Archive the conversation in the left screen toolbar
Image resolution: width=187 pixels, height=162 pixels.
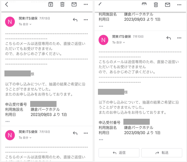pyautogui.click(x=51, y=4)
